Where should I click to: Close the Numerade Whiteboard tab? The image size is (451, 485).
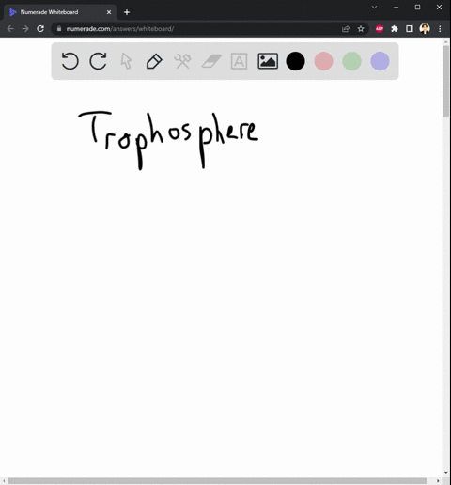pos(109,12)
